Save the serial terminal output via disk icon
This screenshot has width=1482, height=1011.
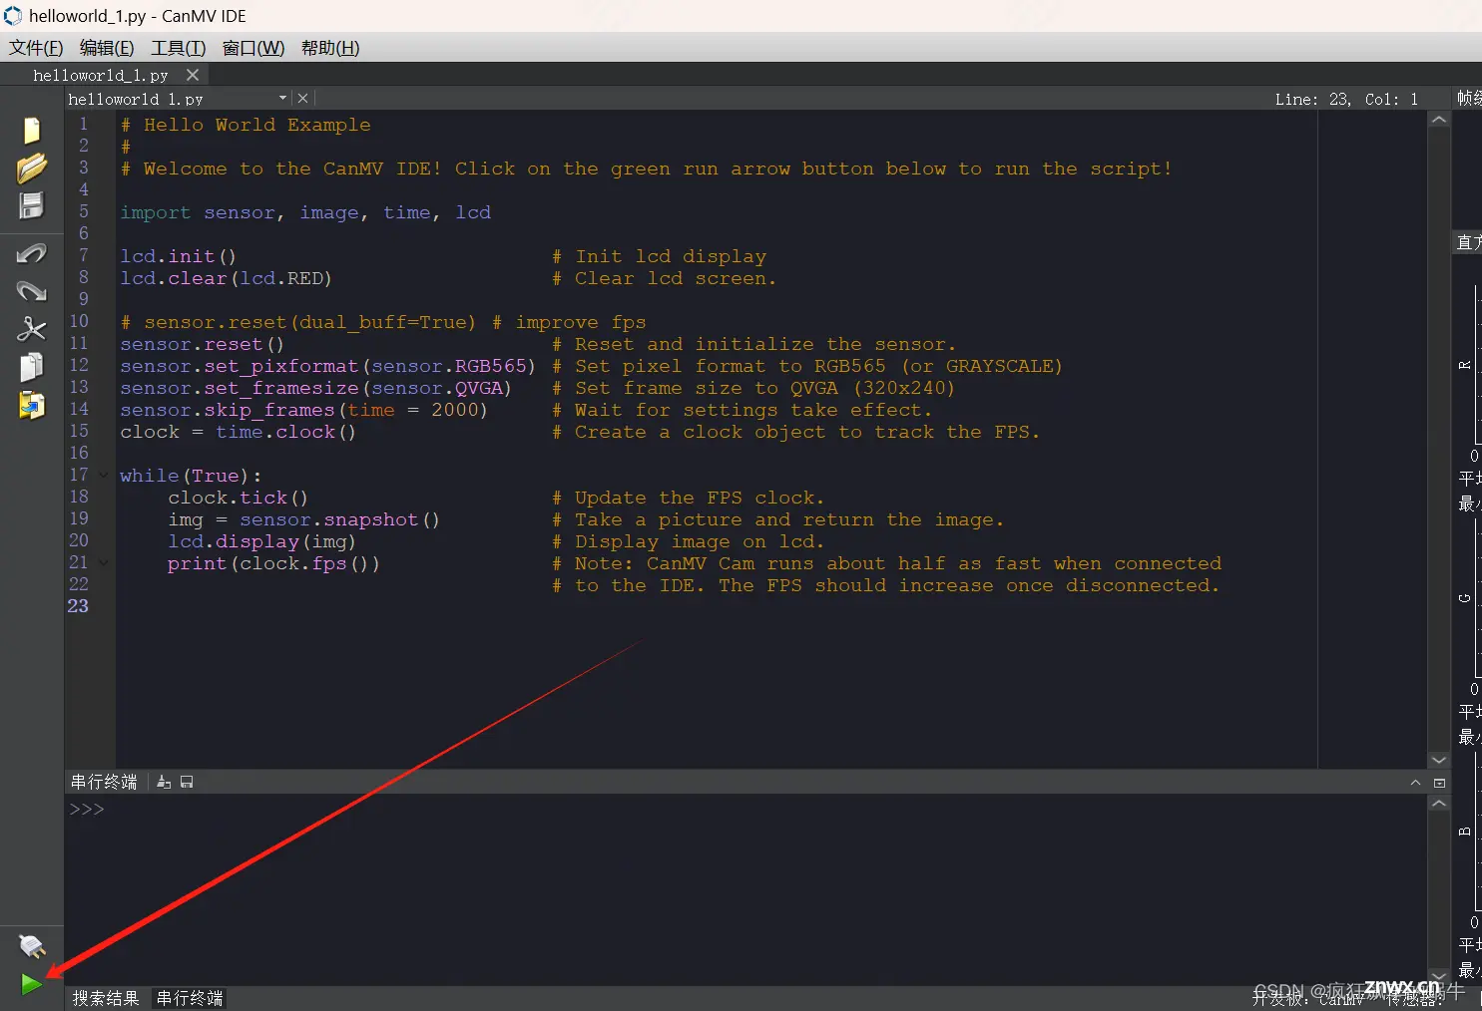point(187,782)
